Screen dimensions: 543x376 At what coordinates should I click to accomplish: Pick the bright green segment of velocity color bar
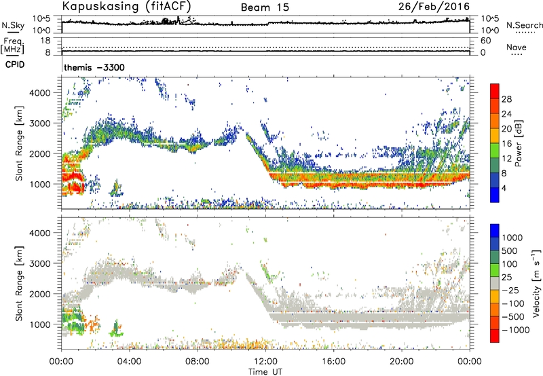click(495, 270)
